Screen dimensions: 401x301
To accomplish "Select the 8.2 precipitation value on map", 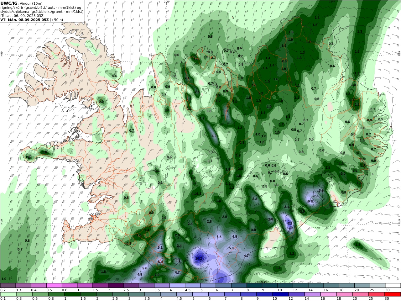I will point(290,224).
